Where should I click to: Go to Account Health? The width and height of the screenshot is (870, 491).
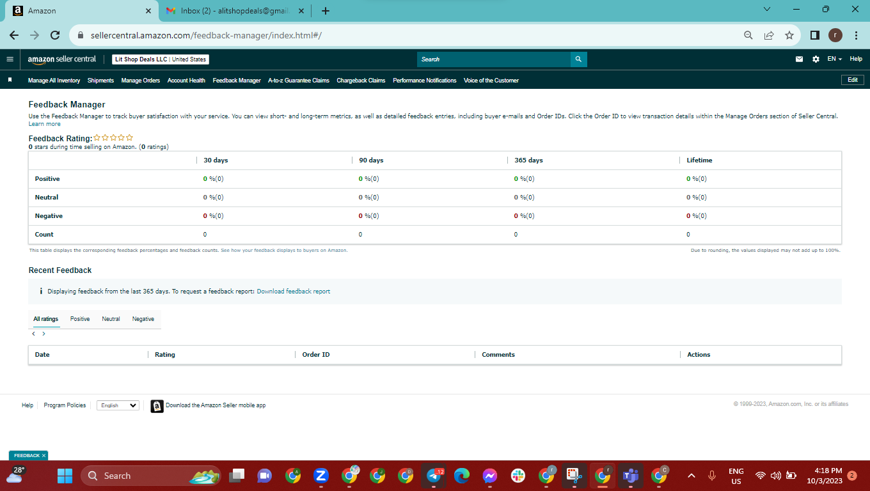click(186, 81)
